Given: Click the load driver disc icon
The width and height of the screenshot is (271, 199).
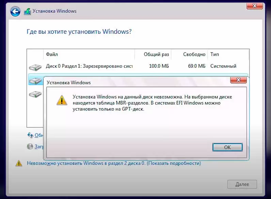Looking at the screenshot, I should coord(30,146).
